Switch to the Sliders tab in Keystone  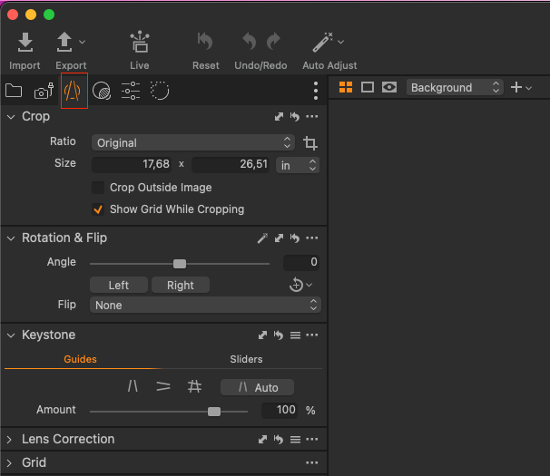(246, 359)
